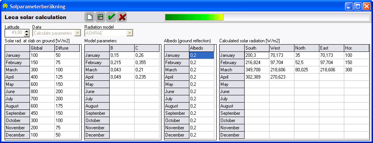Select April C parameter cell 0,235

[x=147, y=77]
